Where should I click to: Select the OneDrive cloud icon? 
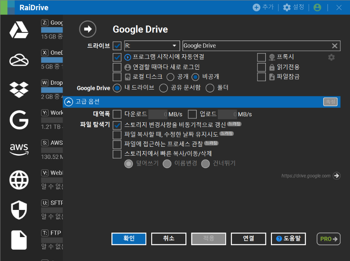(x=19, y=60)
